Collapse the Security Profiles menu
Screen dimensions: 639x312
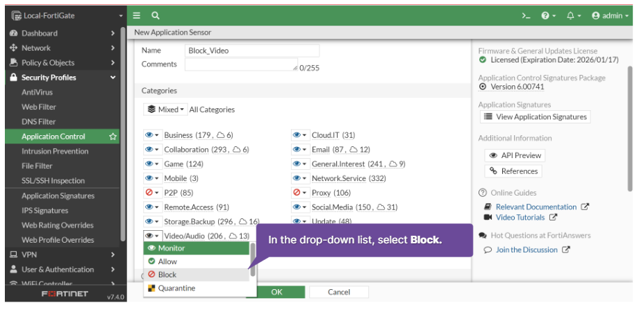63,77
